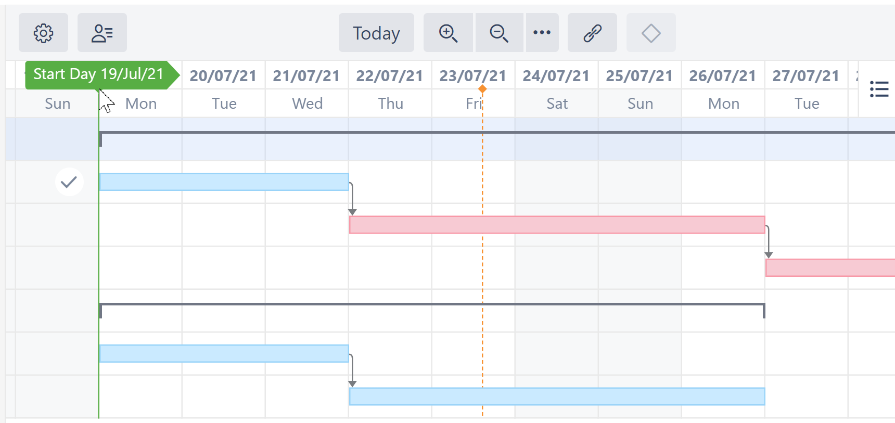Select the blue task bar starting Monday

pyautogui.click(x=224, y=182)
